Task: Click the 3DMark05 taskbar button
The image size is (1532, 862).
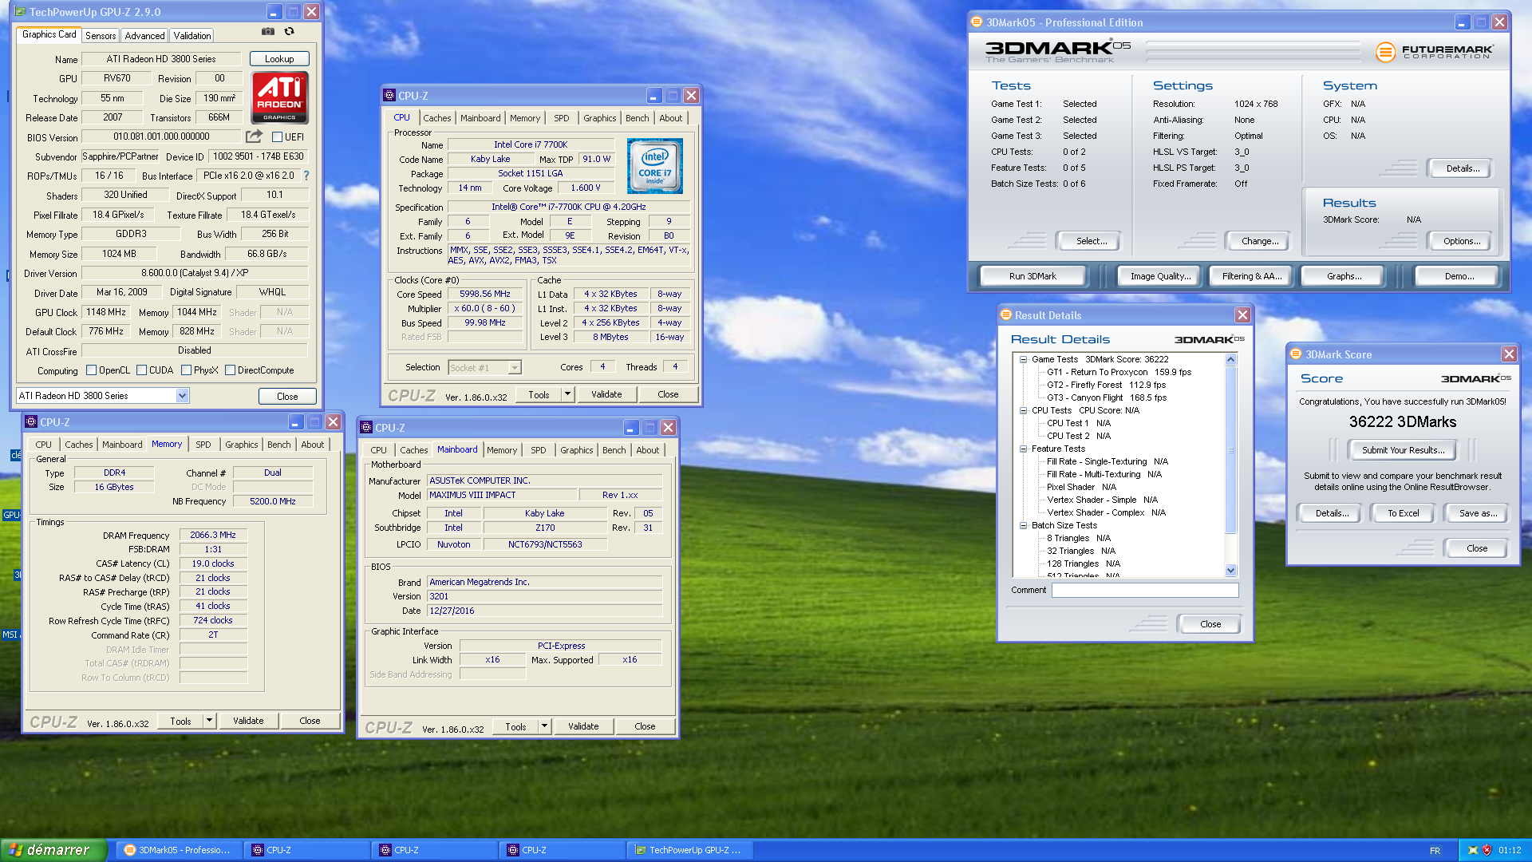Action: point(179,850)
